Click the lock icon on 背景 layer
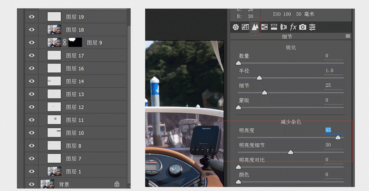This screenshot has height=191, width=369. pos(117,184)
